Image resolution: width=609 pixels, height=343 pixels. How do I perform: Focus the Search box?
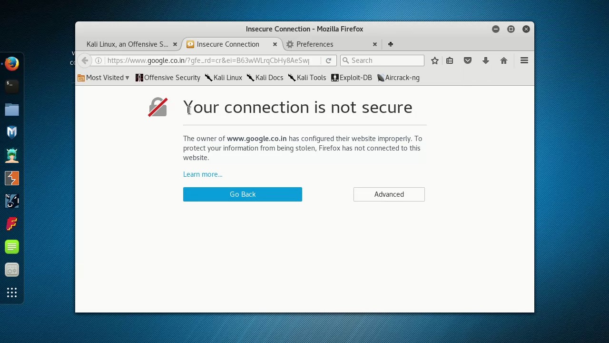[382, 61]
